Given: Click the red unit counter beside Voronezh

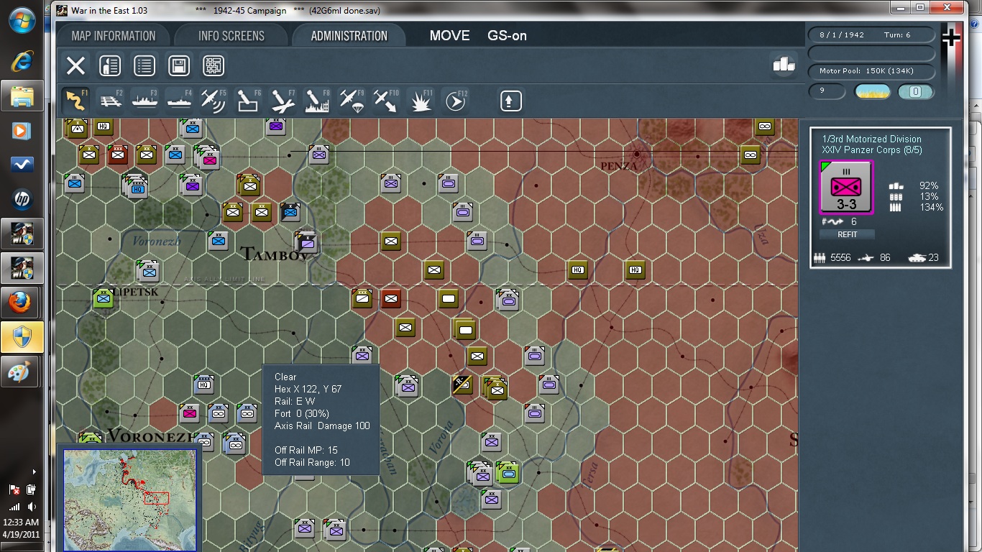Looking at the screenshot, I should [x=190, y=413].
